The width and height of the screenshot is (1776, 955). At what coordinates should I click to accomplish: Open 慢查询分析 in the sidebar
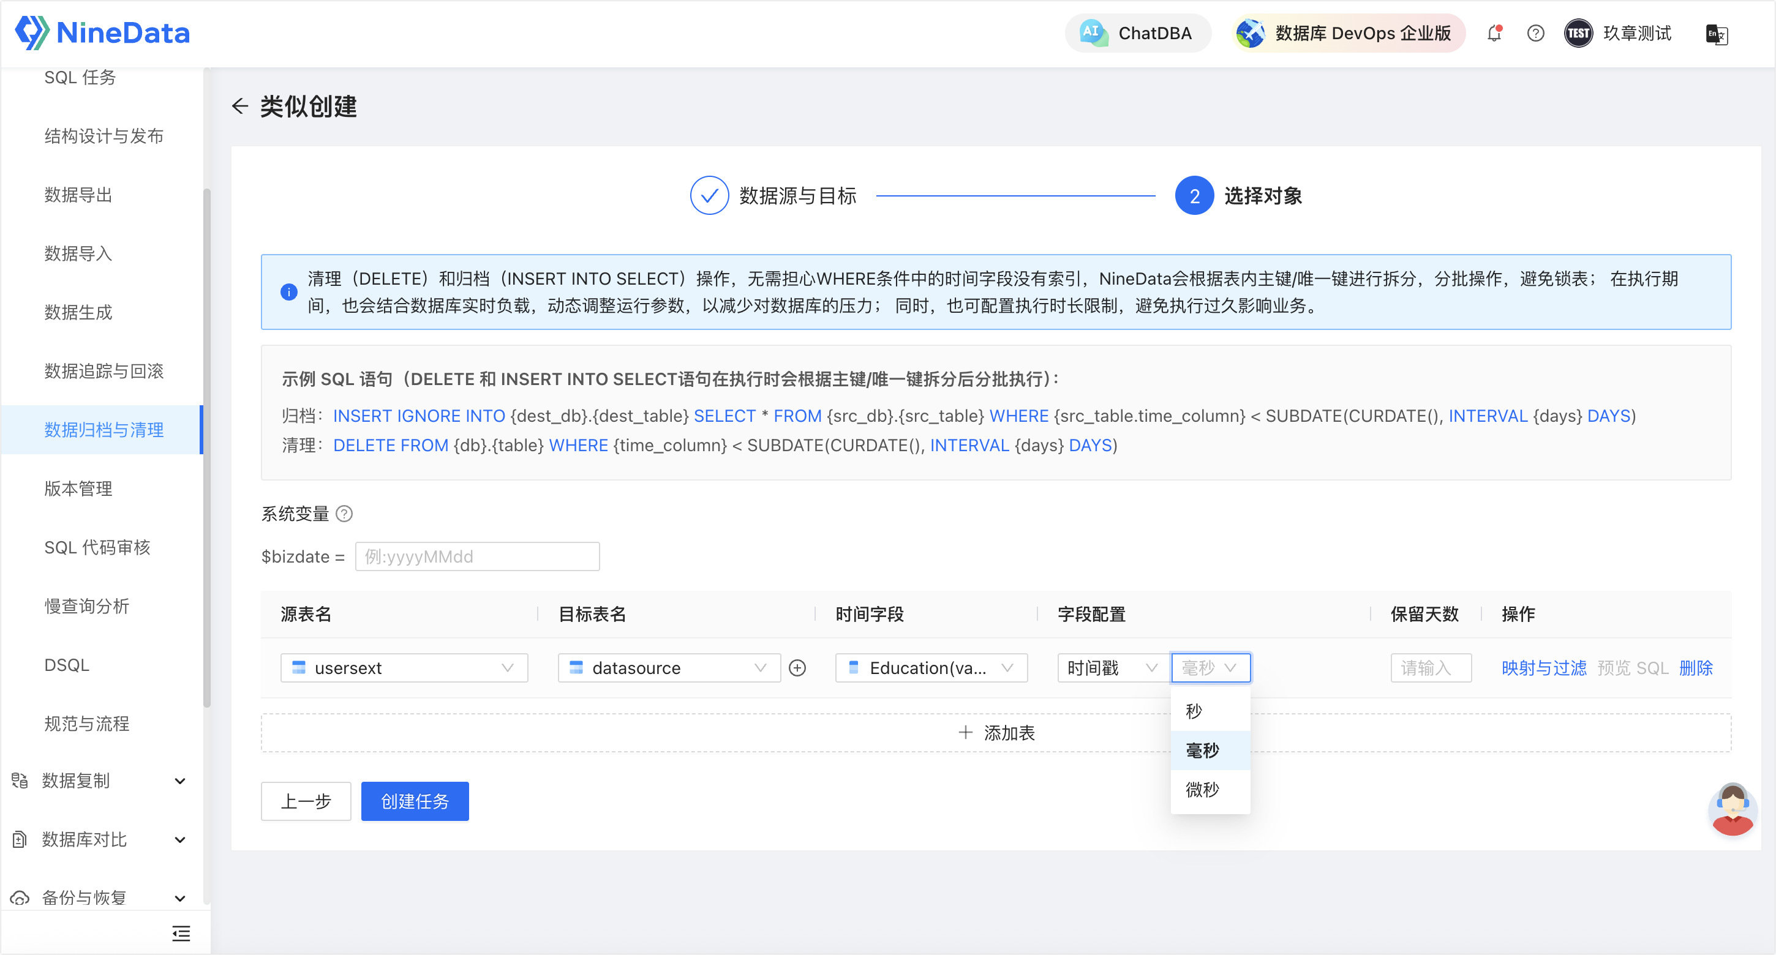86,606
